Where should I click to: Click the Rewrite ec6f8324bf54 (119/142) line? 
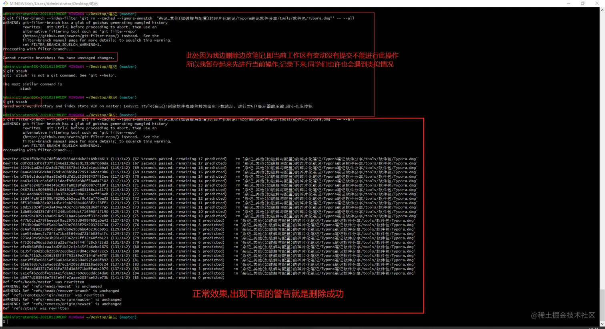point(210,185)
